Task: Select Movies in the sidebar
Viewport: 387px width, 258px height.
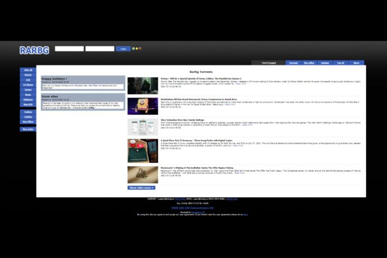Action: coord(28,75)
